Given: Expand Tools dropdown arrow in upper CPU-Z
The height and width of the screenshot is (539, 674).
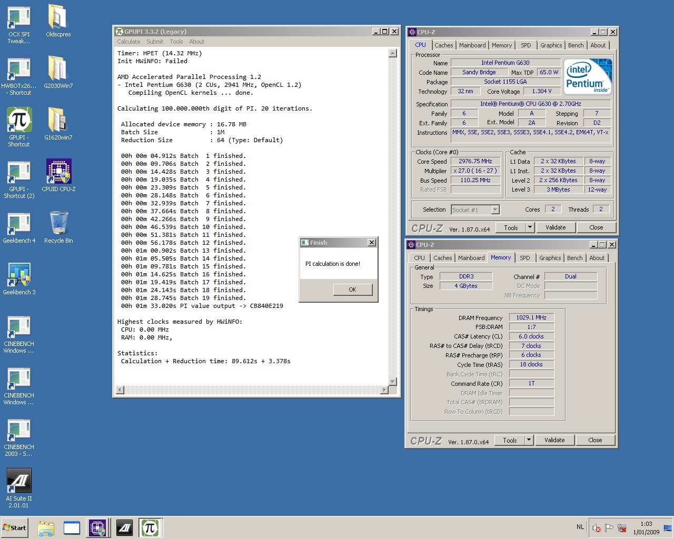Looking at the screenshot, I should [530, 227].
